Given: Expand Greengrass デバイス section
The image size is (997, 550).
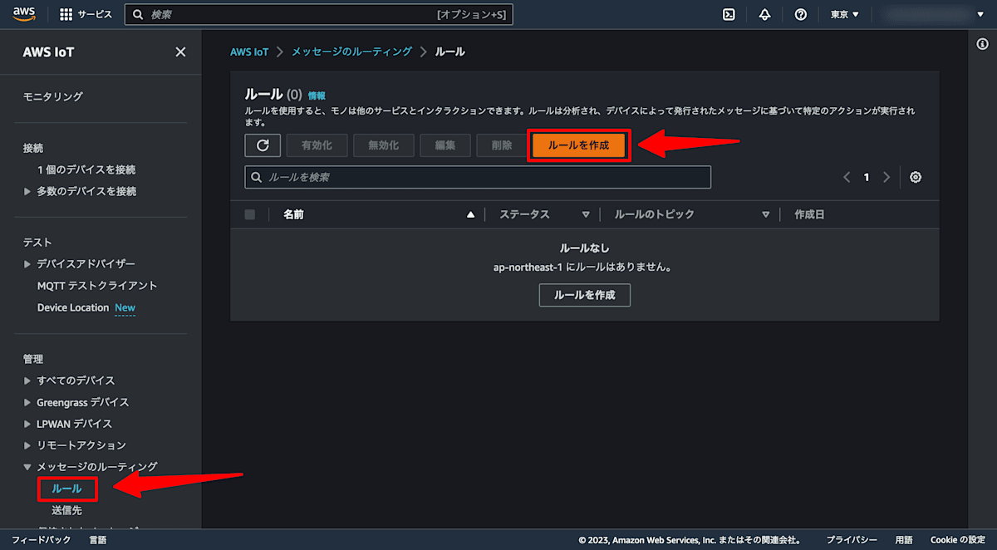Looking at the screenshot, I should (27, 402).
